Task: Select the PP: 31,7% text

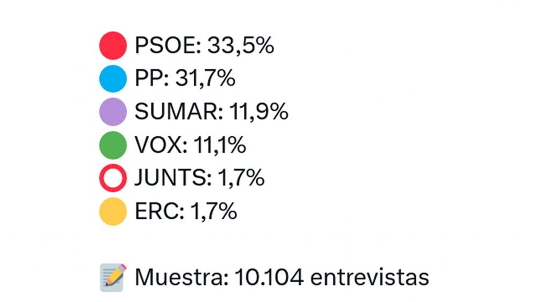Action: pyautogui.click(x=185, y=79)
